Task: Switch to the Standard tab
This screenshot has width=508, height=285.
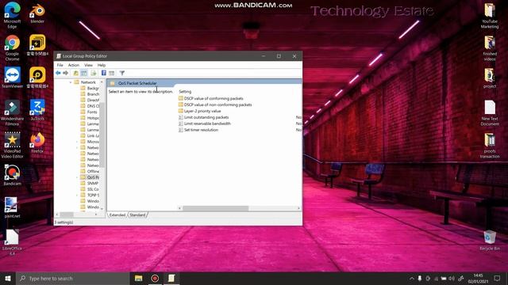Action: pos(137,215)
